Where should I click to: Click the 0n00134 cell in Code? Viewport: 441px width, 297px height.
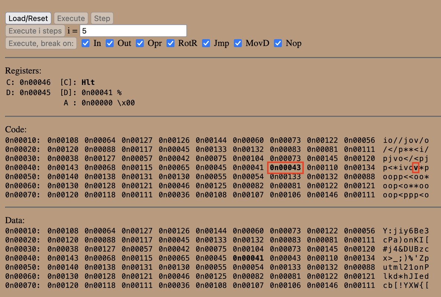coord(359,168)
